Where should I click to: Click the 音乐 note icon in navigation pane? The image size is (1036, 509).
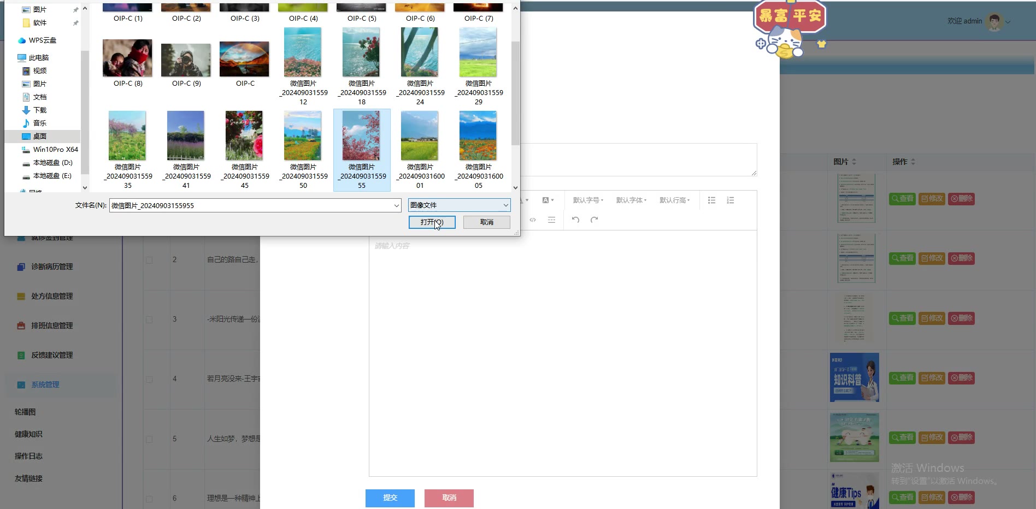(26, 123)
